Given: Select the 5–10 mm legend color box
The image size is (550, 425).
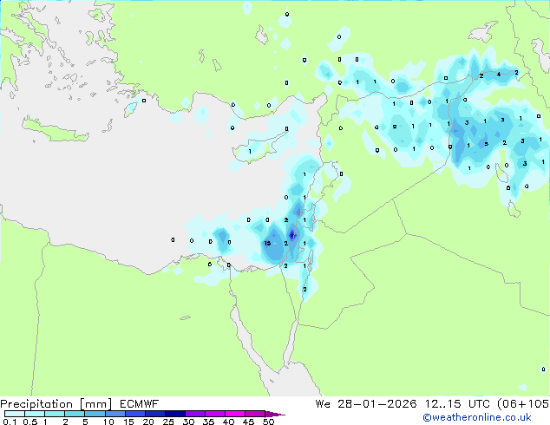Looking at the screenshot, I should coord(95,414).
